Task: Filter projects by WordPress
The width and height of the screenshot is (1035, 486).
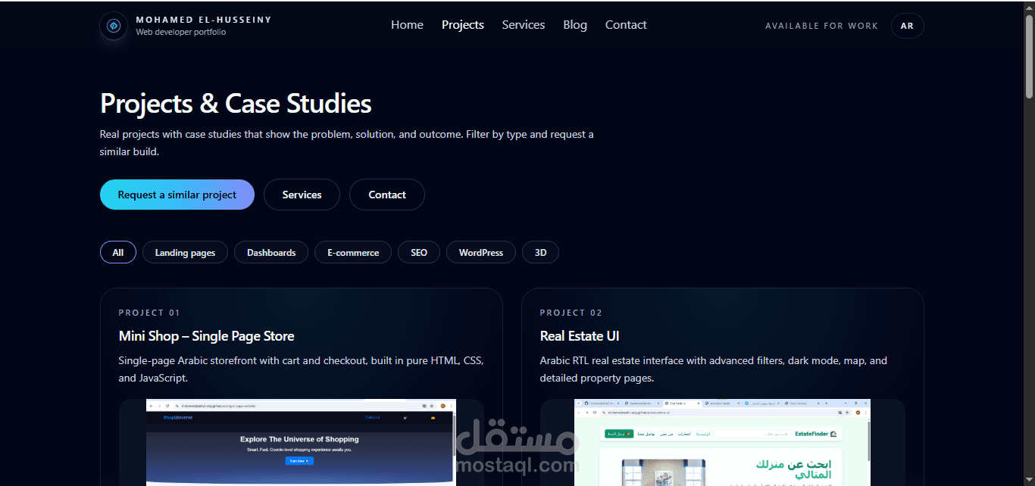Action: (x=481, y=252)
